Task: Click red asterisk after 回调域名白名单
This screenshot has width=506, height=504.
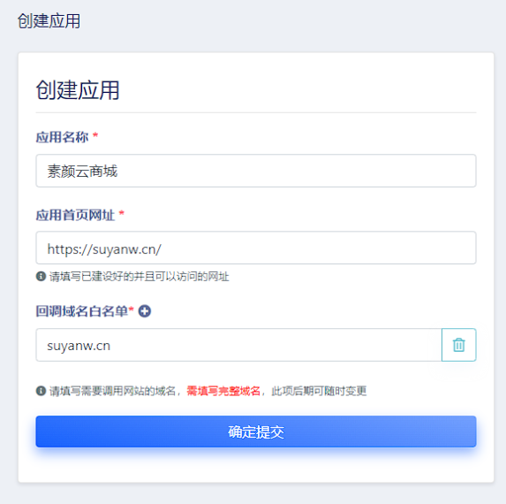Action: tap(131, 309)
